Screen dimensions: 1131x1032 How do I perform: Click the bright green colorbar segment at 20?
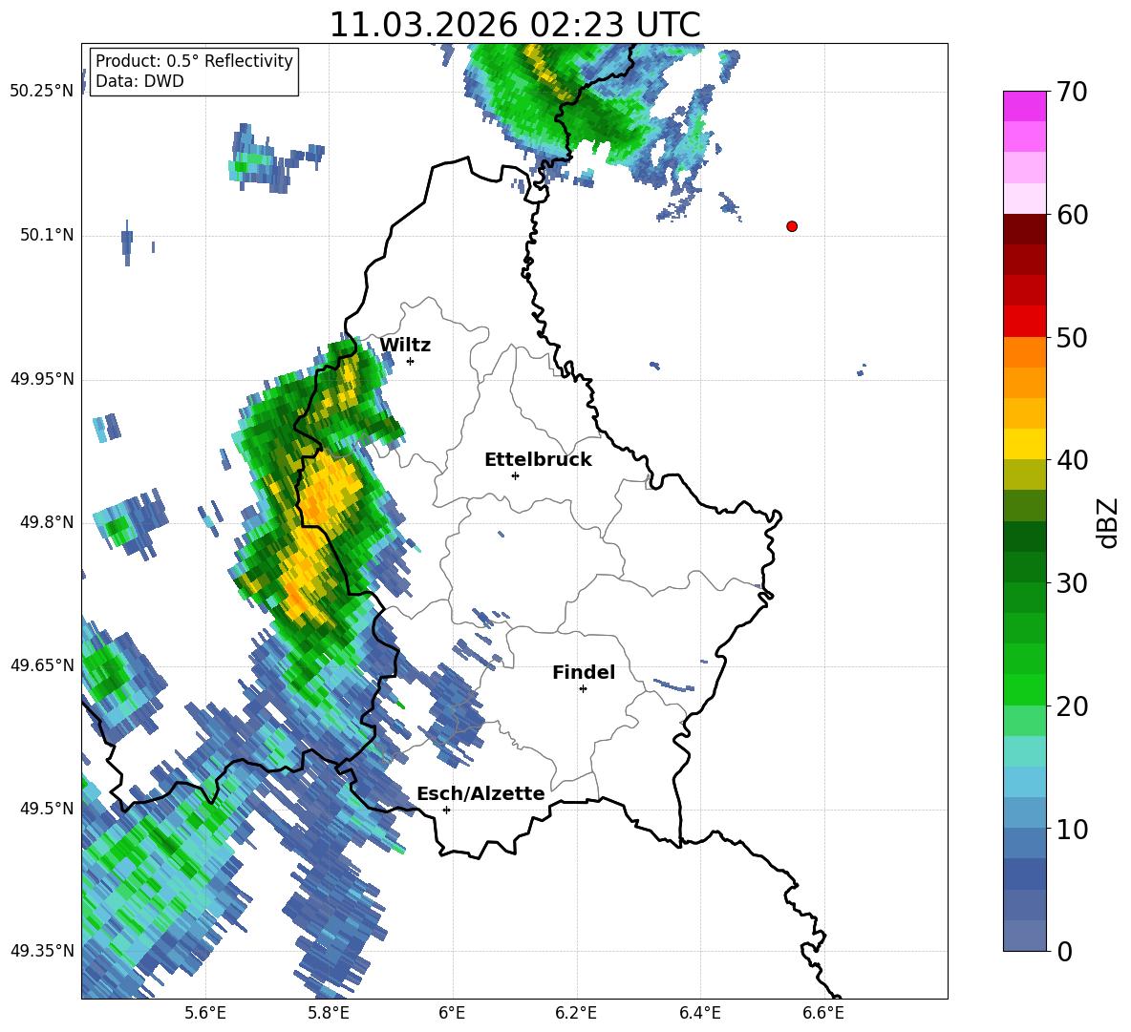point(1024,689)
